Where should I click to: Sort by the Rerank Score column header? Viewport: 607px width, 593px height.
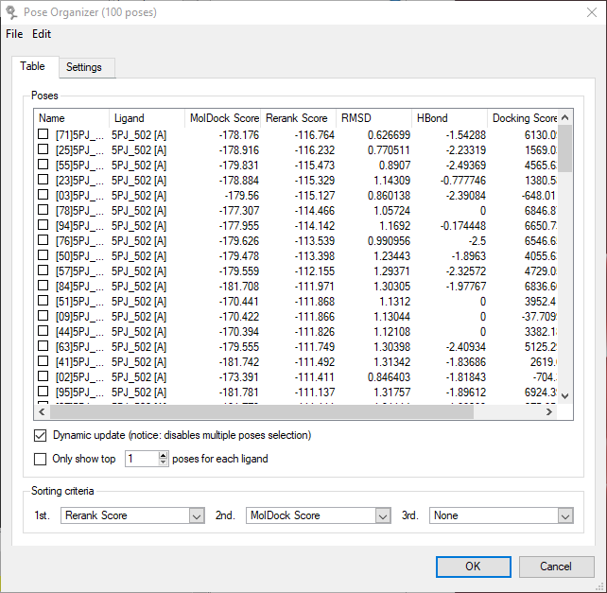[x=298, y=118]
